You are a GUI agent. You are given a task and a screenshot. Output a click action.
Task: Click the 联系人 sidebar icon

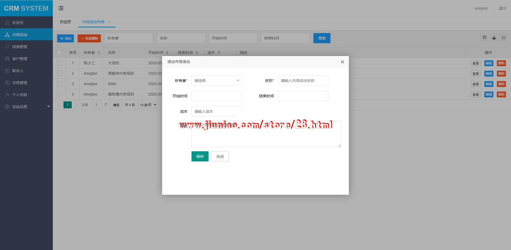click(x=7, y=71)
